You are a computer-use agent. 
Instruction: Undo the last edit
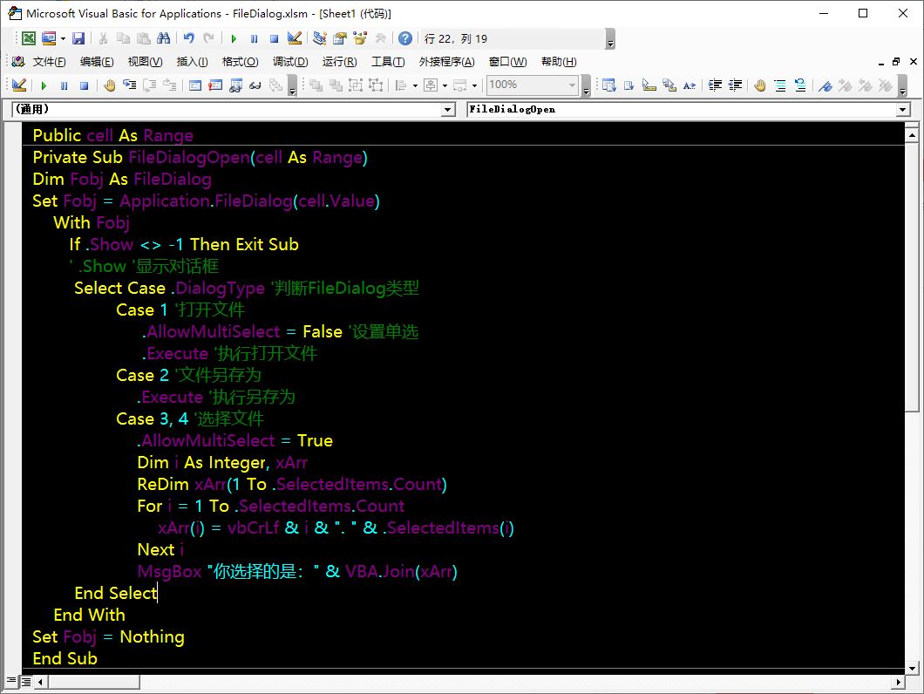(188, 39)
